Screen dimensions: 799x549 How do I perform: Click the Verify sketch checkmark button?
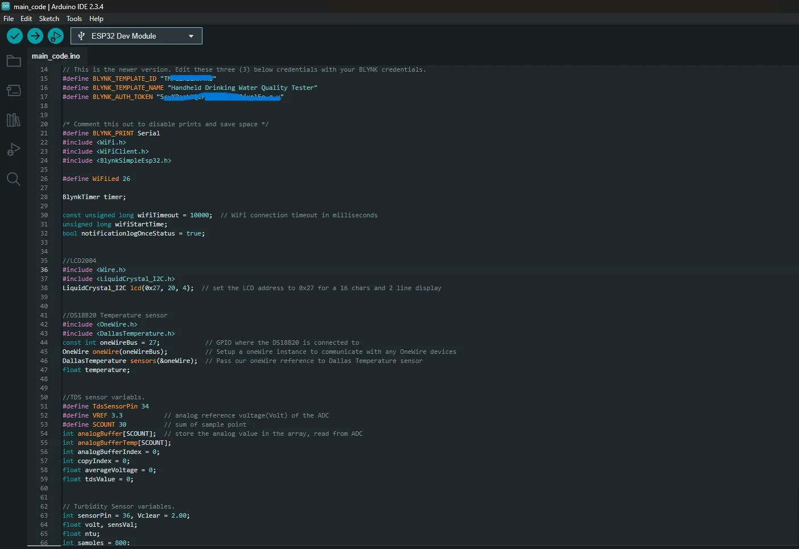point(15,36)
